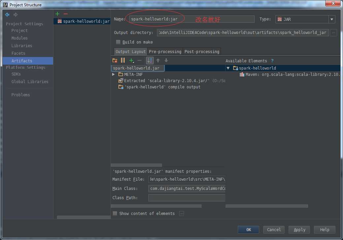Expand the META-INF tree node
Screen dimensions: 343x240
113,74
